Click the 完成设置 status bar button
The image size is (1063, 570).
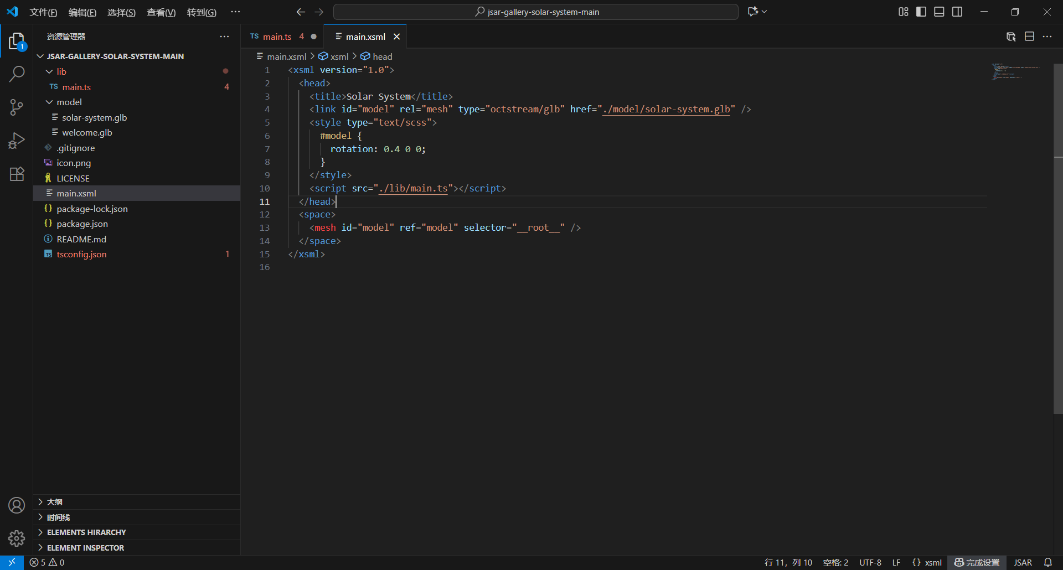(x=977, y=562)
